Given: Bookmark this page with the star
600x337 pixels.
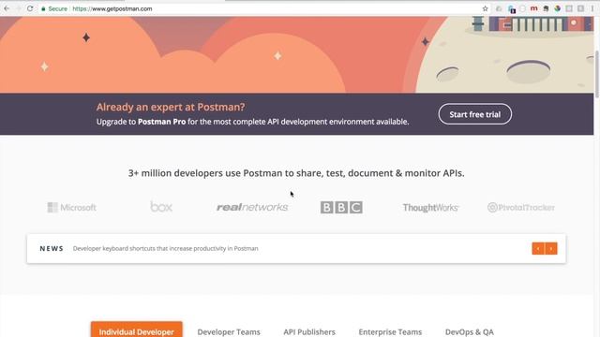Looking at the screenshot, I should point(485,8).
